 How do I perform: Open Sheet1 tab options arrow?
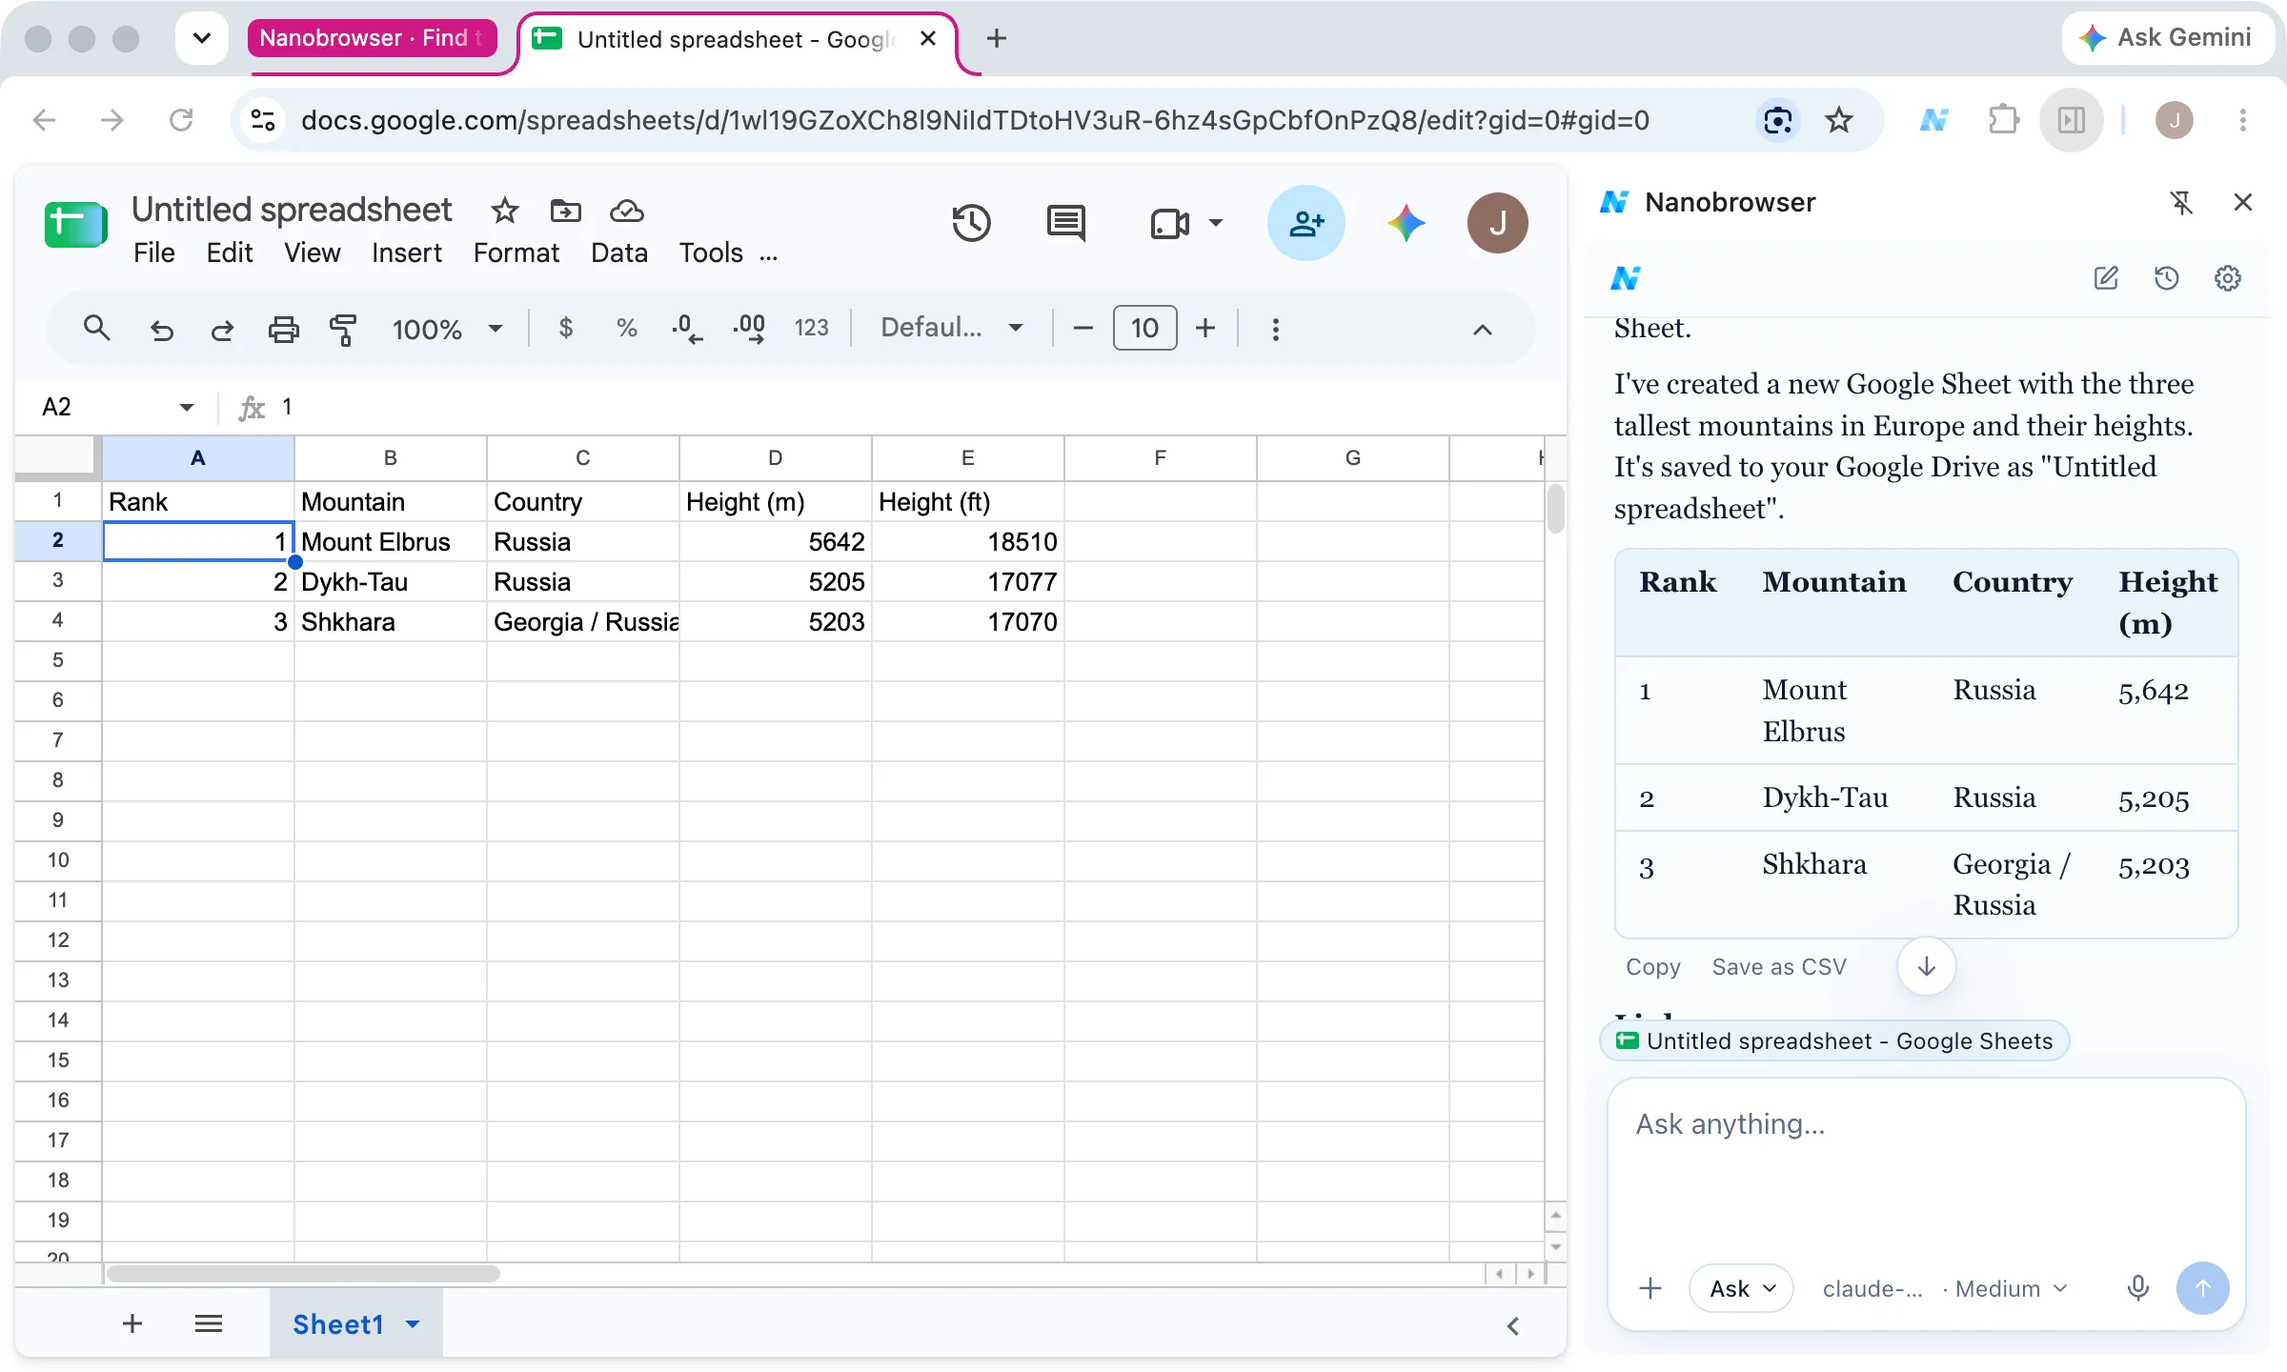coord(413,1324)
